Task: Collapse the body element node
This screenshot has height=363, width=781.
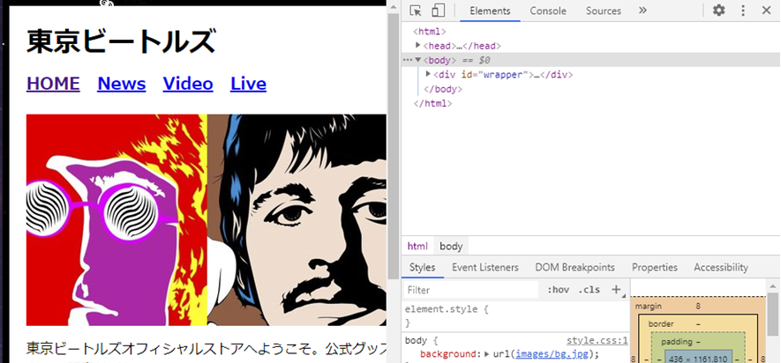Action: (418, 60)
